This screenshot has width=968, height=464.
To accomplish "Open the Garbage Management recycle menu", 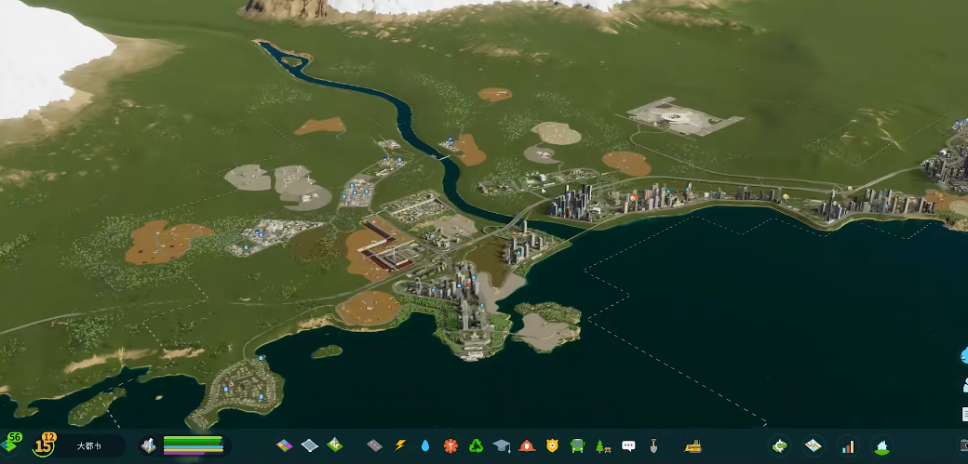I will tap(476, 445).
